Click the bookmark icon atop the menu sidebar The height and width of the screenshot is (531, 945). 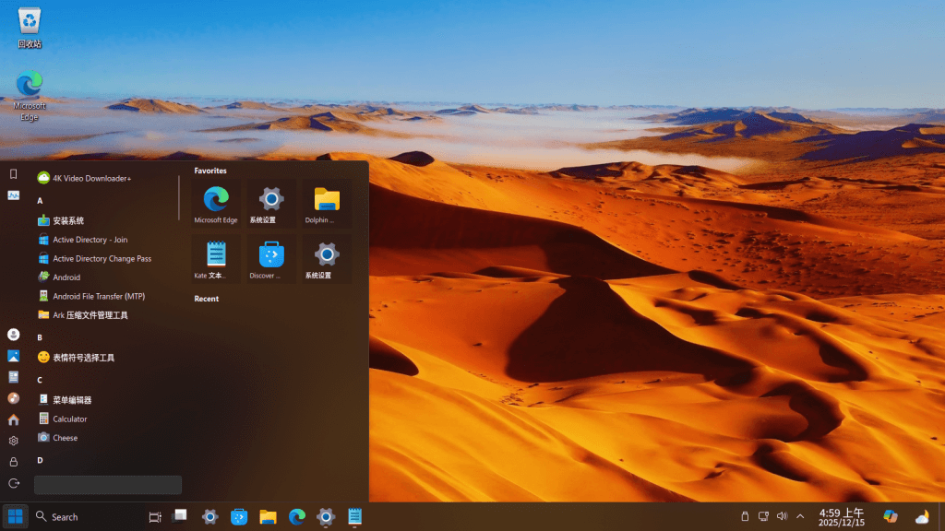point(13,174)
